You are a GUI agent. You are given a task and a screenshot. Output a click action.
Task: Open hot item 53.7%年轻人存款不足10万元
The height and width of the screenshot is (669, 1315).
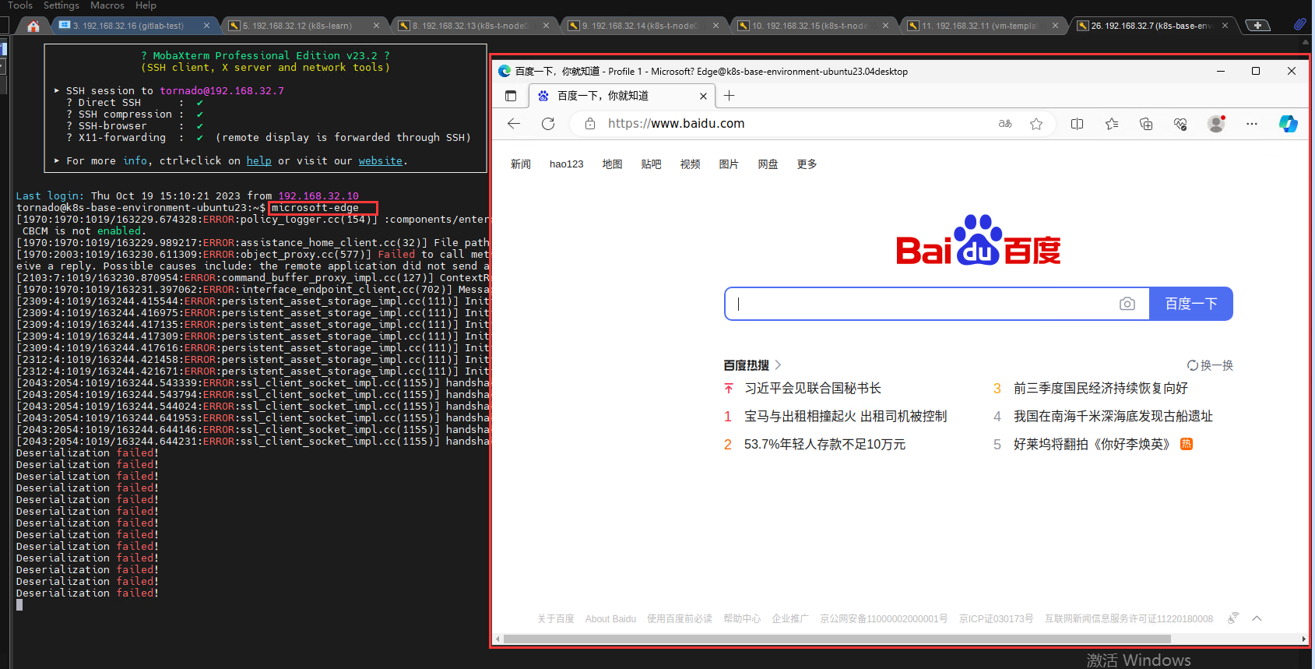[x=825, y=445]
